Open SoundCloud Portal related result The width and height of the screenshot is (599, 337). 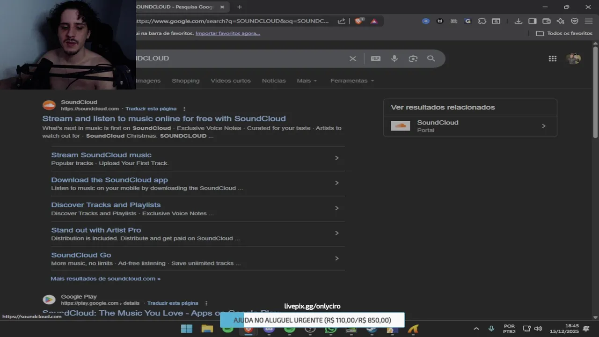(x=470, y=126)
